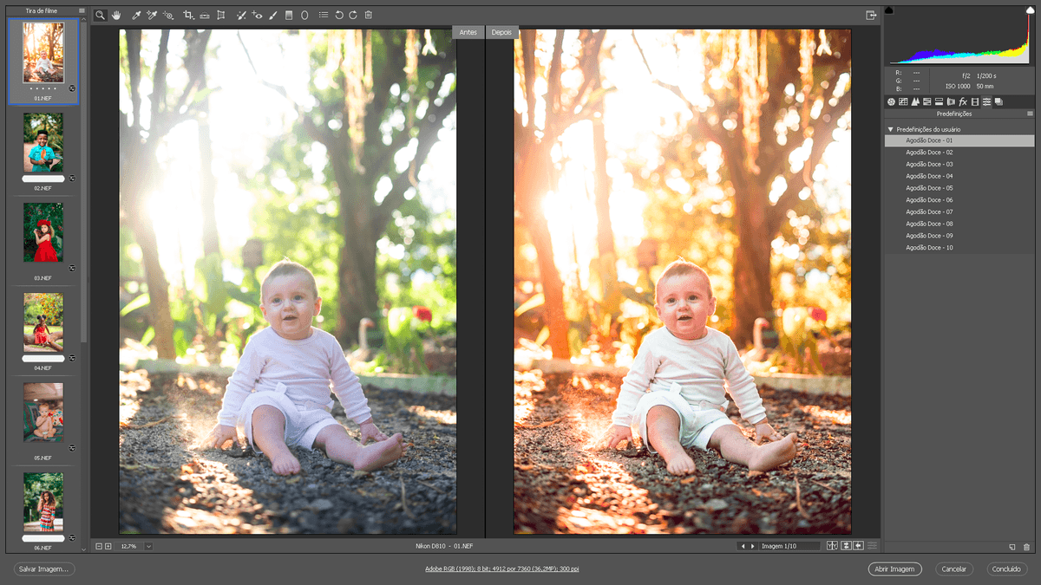Select the Targeted Adjustment tool

(168, 16)
